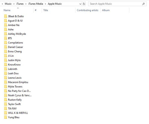The image size is (149, 124).
Task: Click the Ashe folder icon
Action: [5, 29]
